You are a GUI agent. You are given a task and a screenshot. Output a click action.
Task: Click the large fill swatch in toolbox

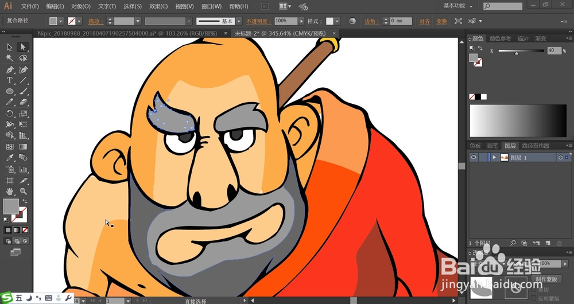click(x=10, y=206)
